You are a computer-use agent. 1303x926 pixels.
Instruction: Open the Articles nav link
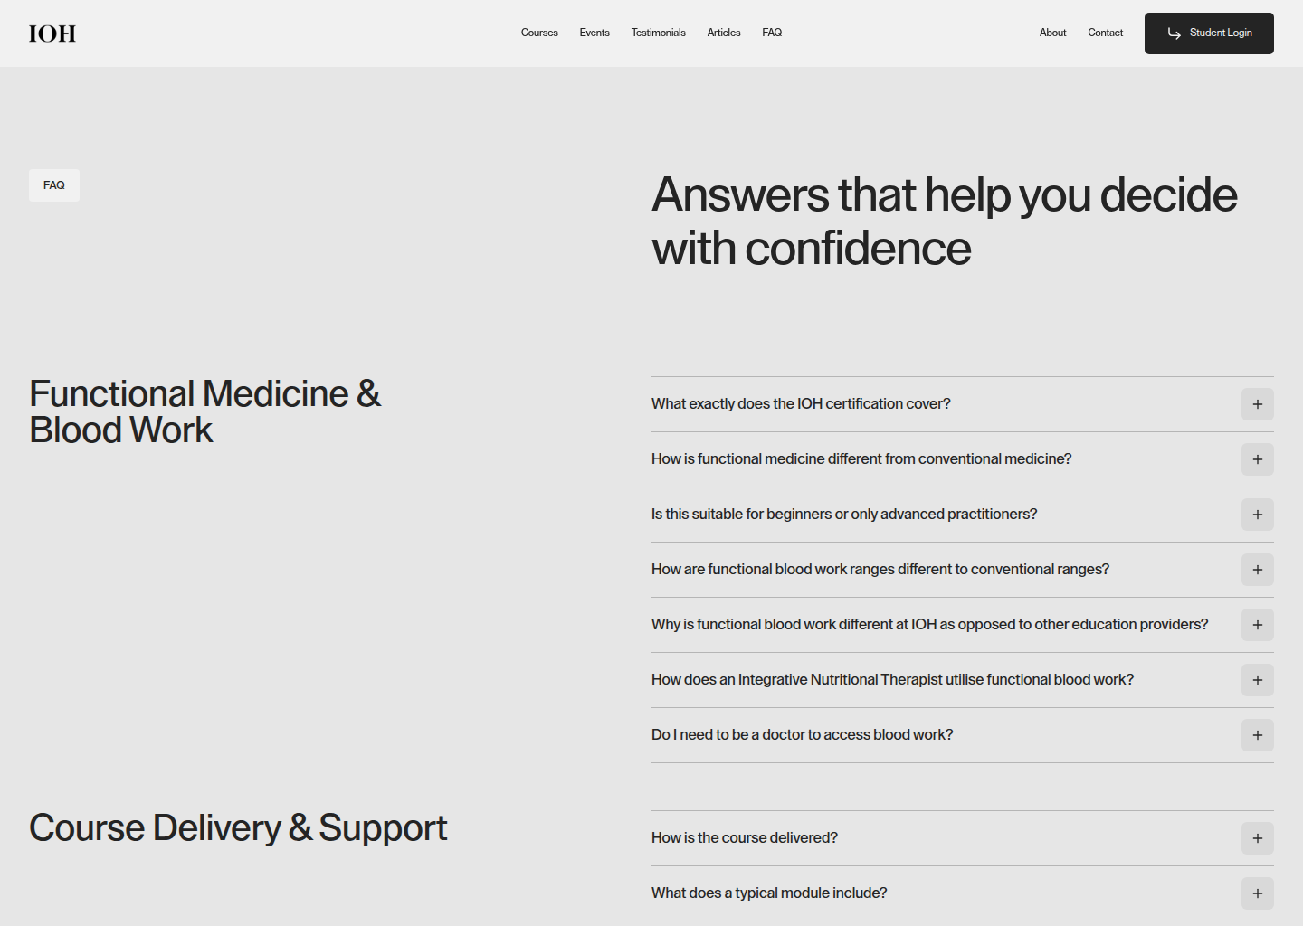click(x=724, y=33)
